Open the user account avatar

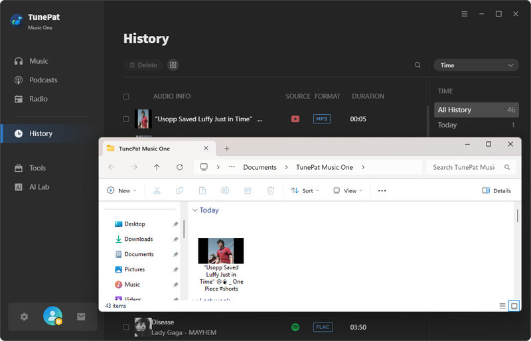pyautogui.click(x=53, y=316)
